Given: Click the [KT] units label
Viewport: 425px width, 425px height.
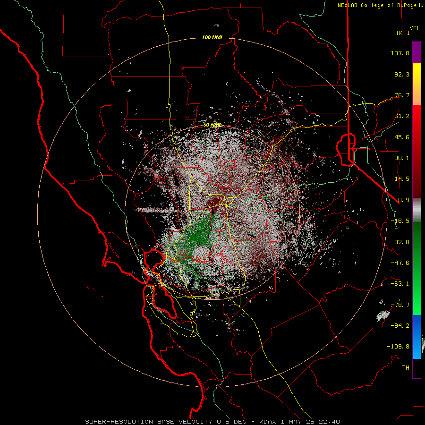Looking at the screenshot, I should [x=403, y=33].
